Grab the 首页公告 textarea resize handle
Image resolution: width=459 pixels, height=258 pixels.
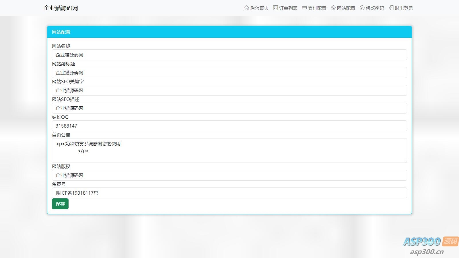pos(405,161)
